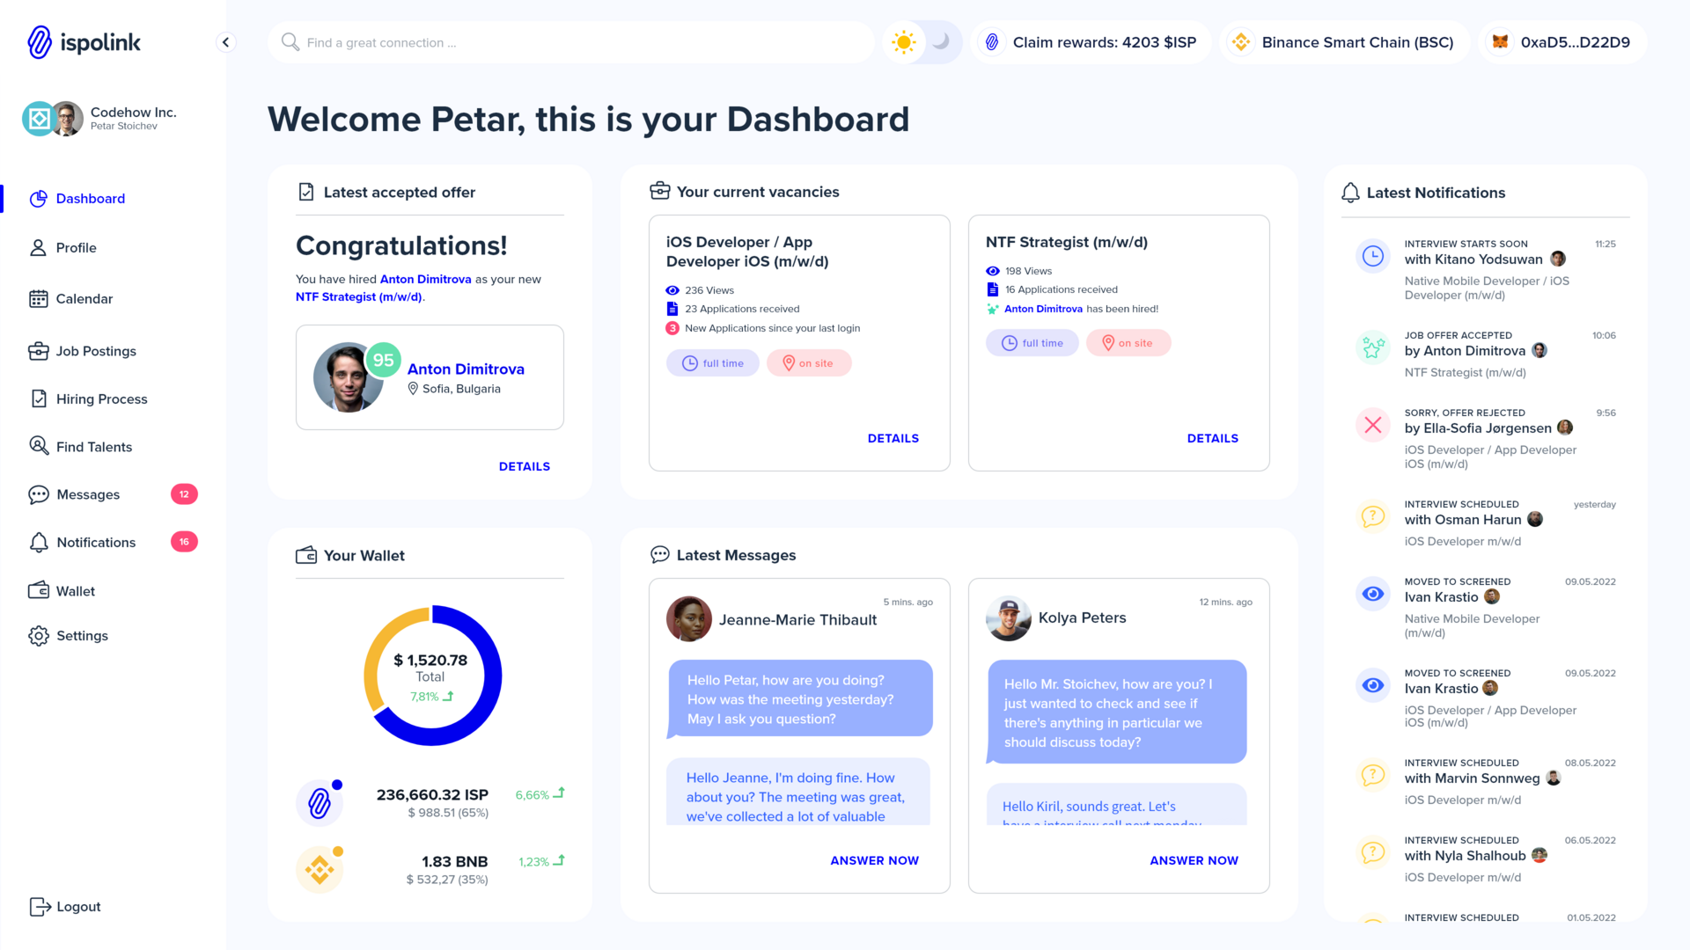Viewport: 1690px width, 950px height.
Task: Open DETAILS of NTF Strategist vacancy
Action: pyautogui.click(x=1212, y=438)
